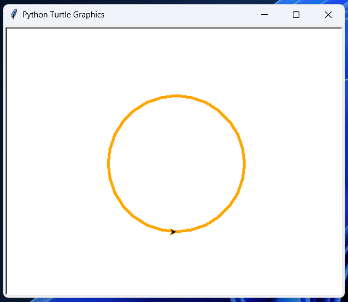This screenshot has width=348, height=302.
Task: Maximize the Python Turtle Graphics window
Action: click(296, 15)
